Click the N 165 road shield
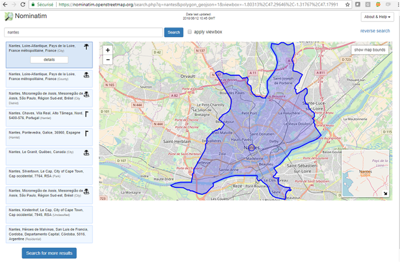 click(x=110, y=85)
